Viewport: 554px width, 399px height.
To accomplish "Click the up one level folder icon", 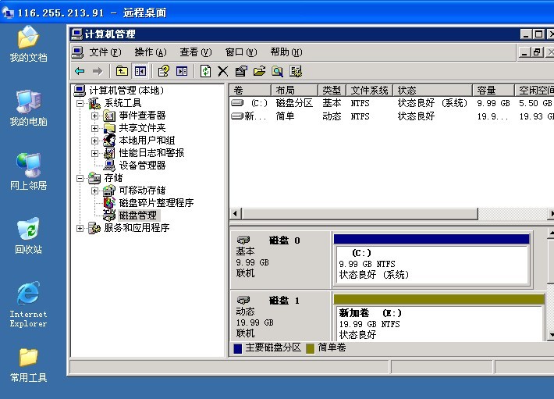I will pyautogui.click(x=122, y=71).
